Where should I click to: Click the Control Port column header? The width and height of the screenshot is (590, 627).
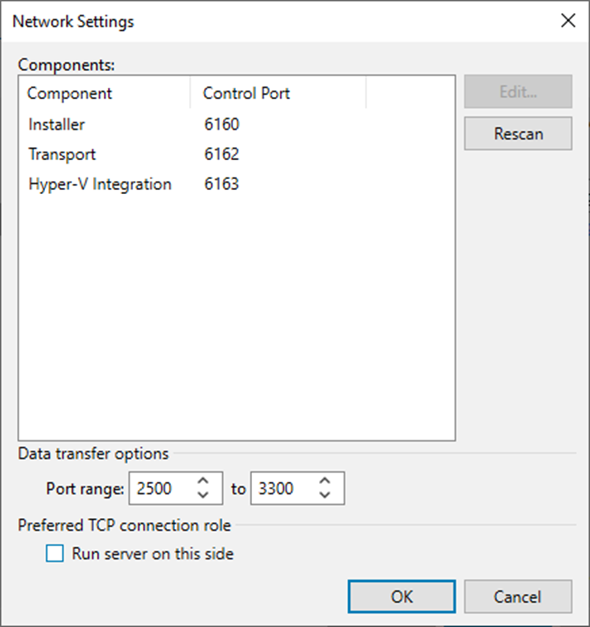pyautogui.click(x=246, y=93)
